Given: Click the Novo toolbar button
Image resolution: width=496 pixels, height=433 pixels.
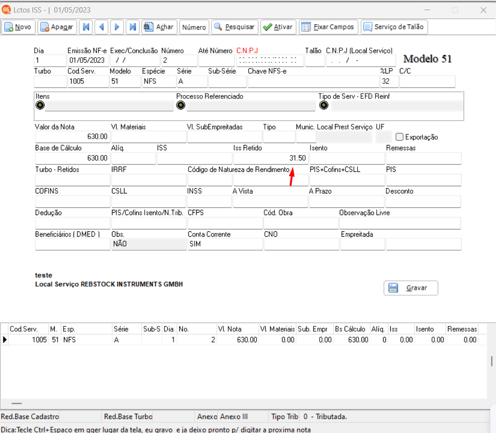Looking at the screenshot, I should click(18, 27).
